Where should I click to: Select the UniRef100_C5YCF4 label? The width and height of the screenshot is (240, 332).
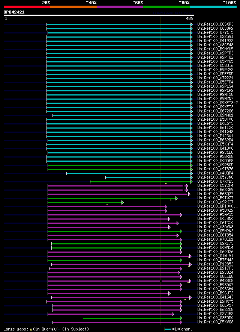coord(215,186)
